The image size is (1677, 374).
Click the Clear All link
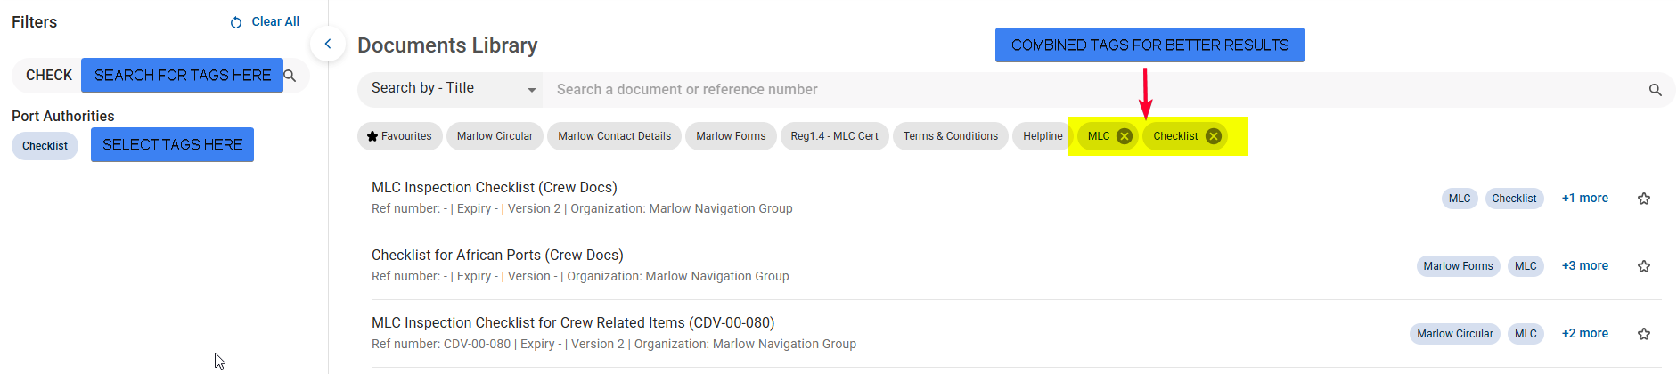(275, 21)
